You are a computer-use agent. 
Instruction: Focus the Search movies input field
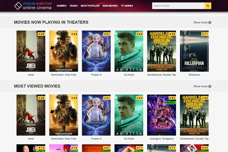pyautogui.click(x=178, y=6)
